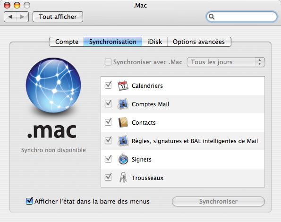The height and width of the screenshot is (222, 281).
Task: Open the Tous les jours dropdown
Action: pyautogui.click(x=226, y=62)
